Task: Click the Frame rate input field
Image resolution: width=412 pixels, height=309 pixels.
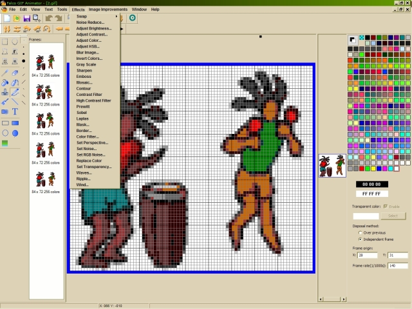Action: click(397, 265)
